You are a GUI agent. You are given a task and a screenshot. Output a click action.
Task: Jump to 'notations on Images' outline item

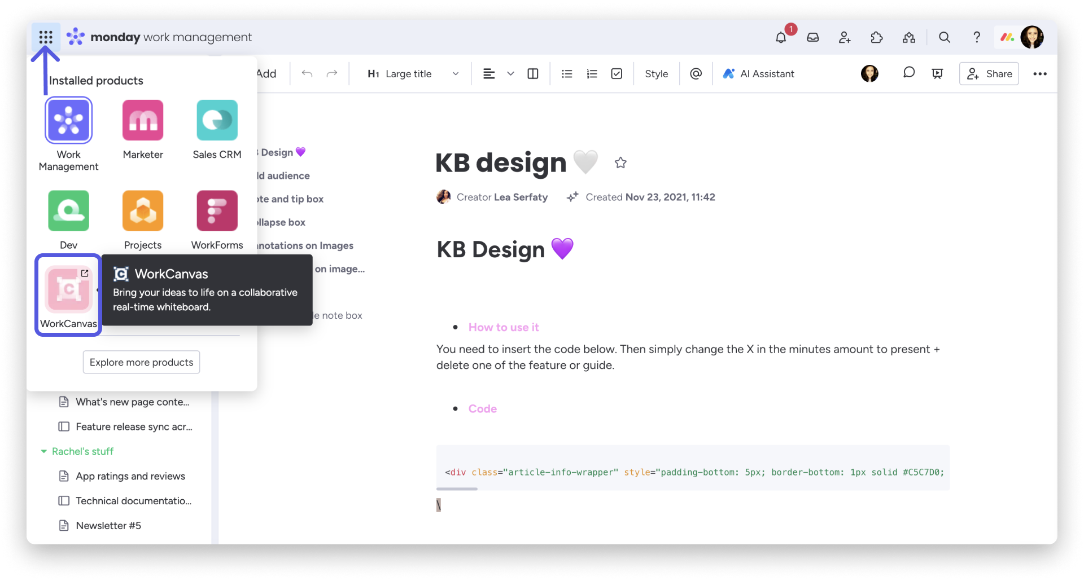tap(305, 245)
